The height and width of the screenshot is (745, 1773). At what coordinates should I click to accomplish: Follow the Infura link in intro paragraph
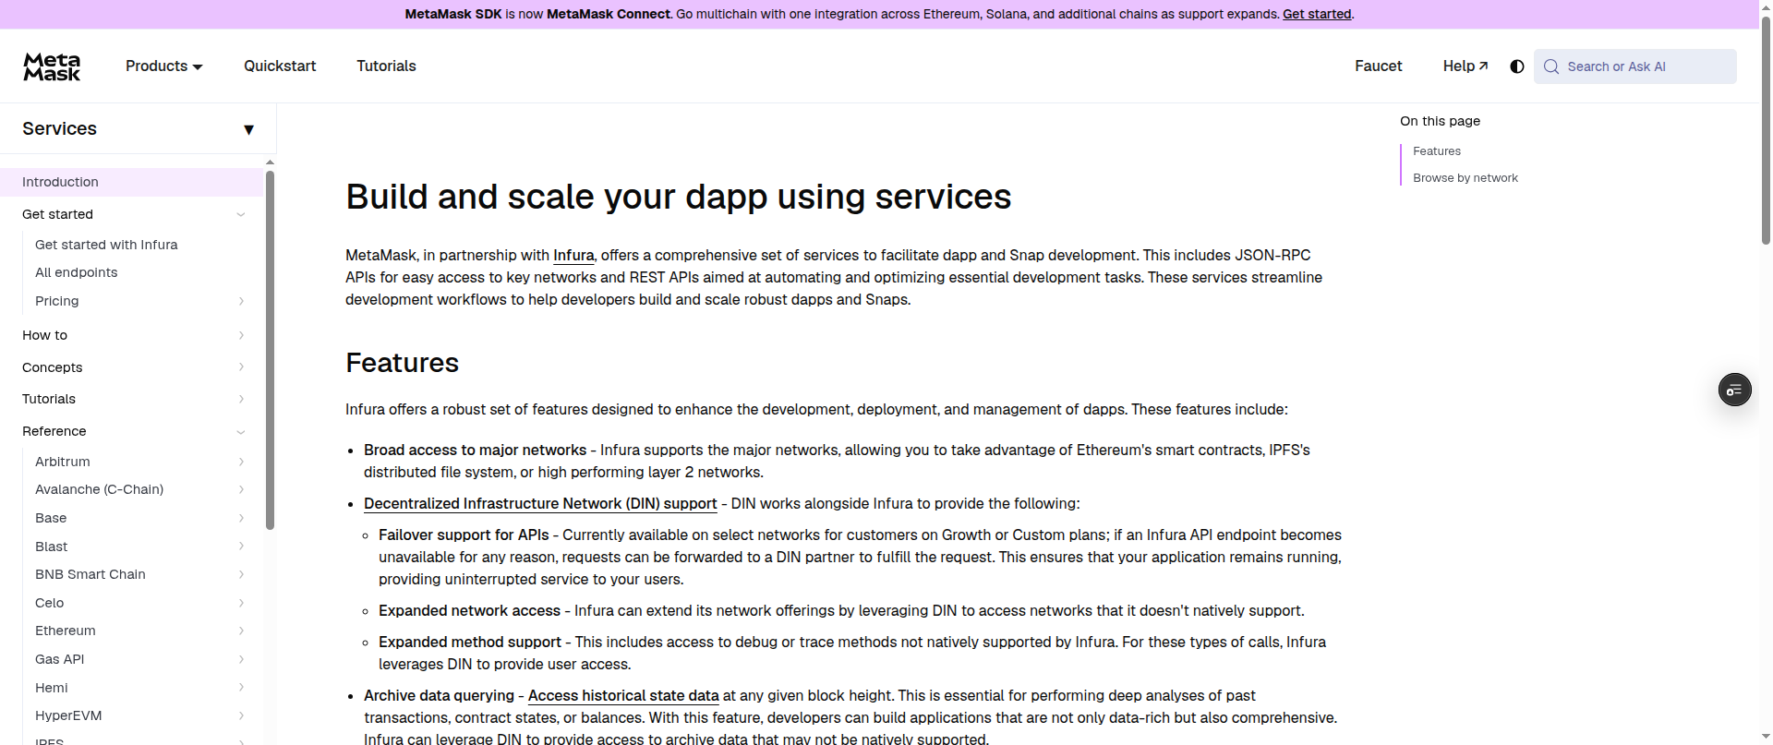coord(573,256)
